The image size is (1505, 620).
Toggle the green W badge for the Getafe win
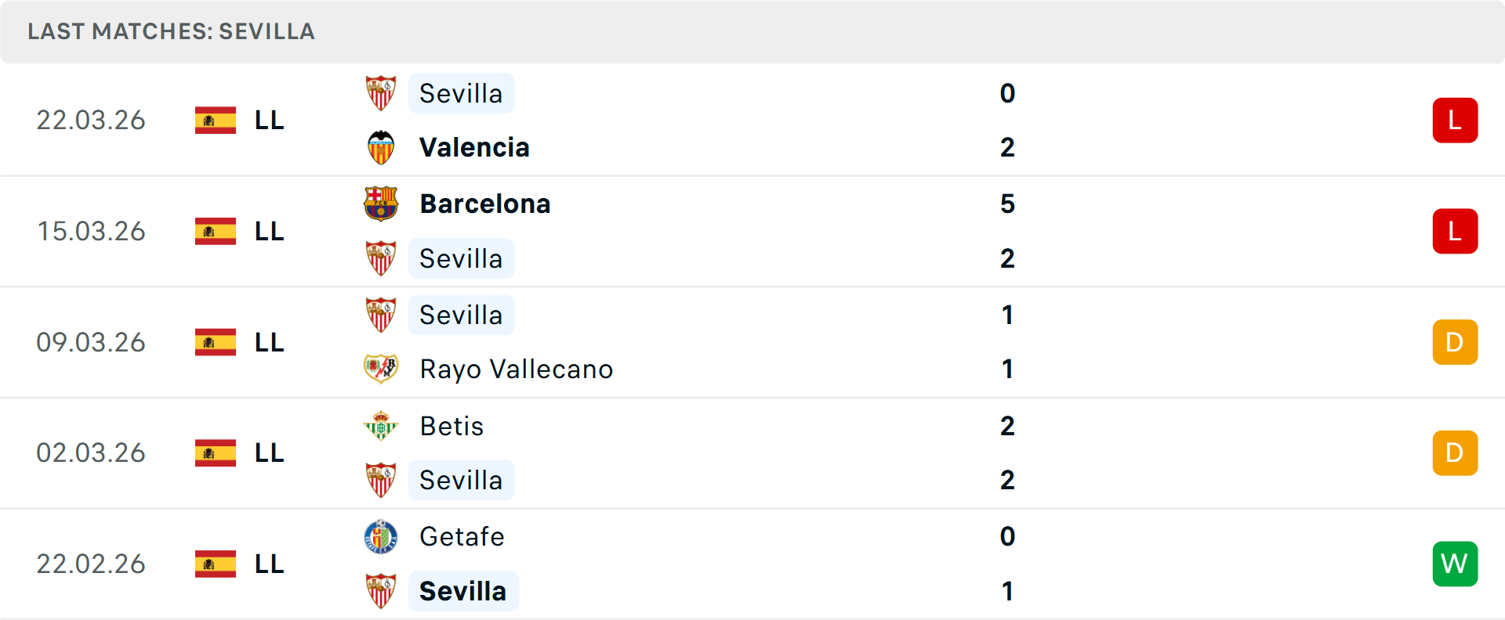[1455, 564]
